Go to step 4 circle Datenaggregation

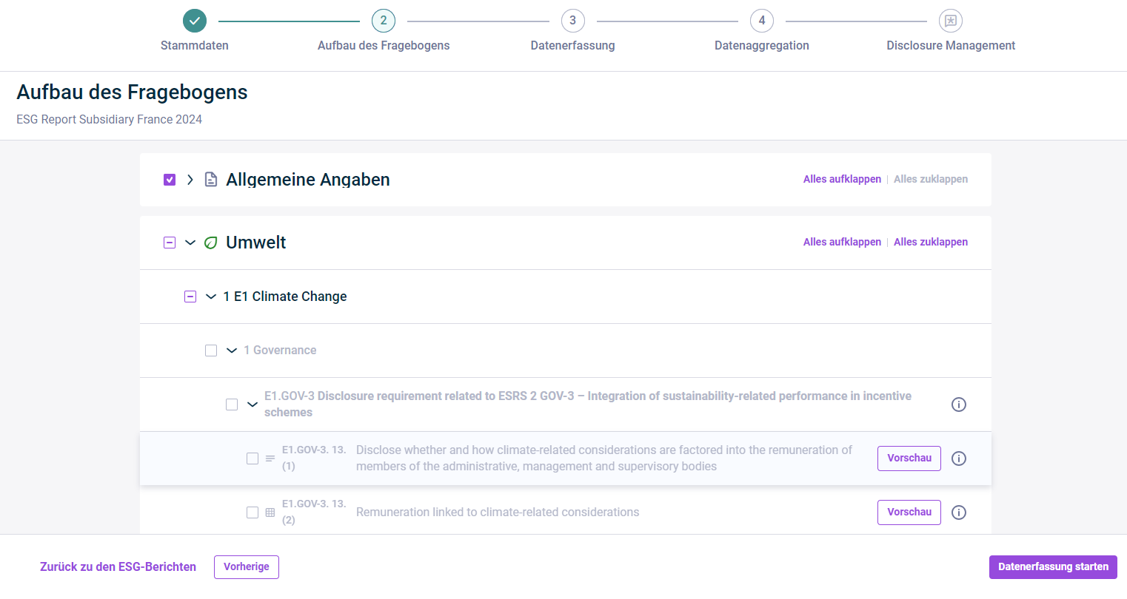coord(762,21)
